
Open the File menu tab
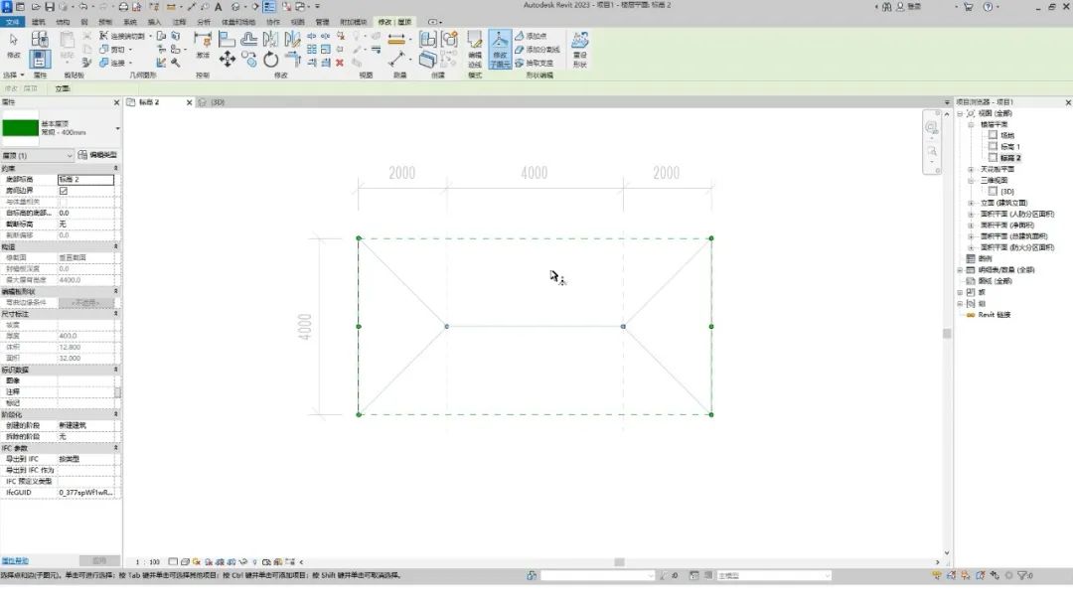(x=11, y=21)
